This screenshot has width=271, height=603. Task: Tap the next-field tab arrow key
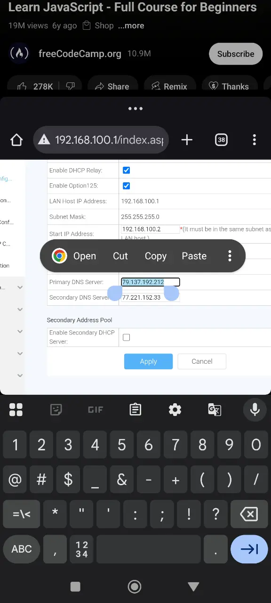pos(249,549)
